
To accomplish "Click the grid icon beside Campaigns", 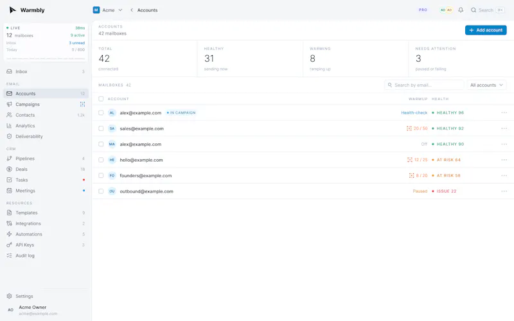I will coord(83,104).
